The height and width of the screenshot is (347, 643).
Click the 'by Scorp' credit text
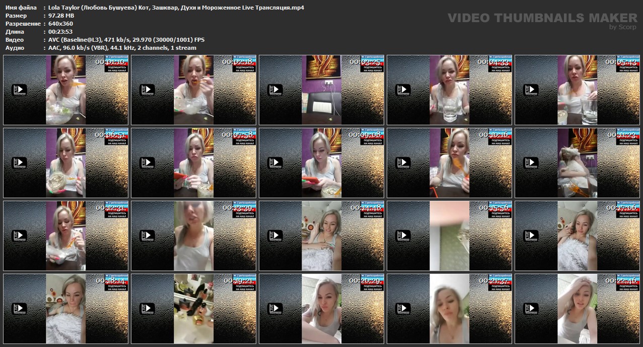click(x=622, y=27)
